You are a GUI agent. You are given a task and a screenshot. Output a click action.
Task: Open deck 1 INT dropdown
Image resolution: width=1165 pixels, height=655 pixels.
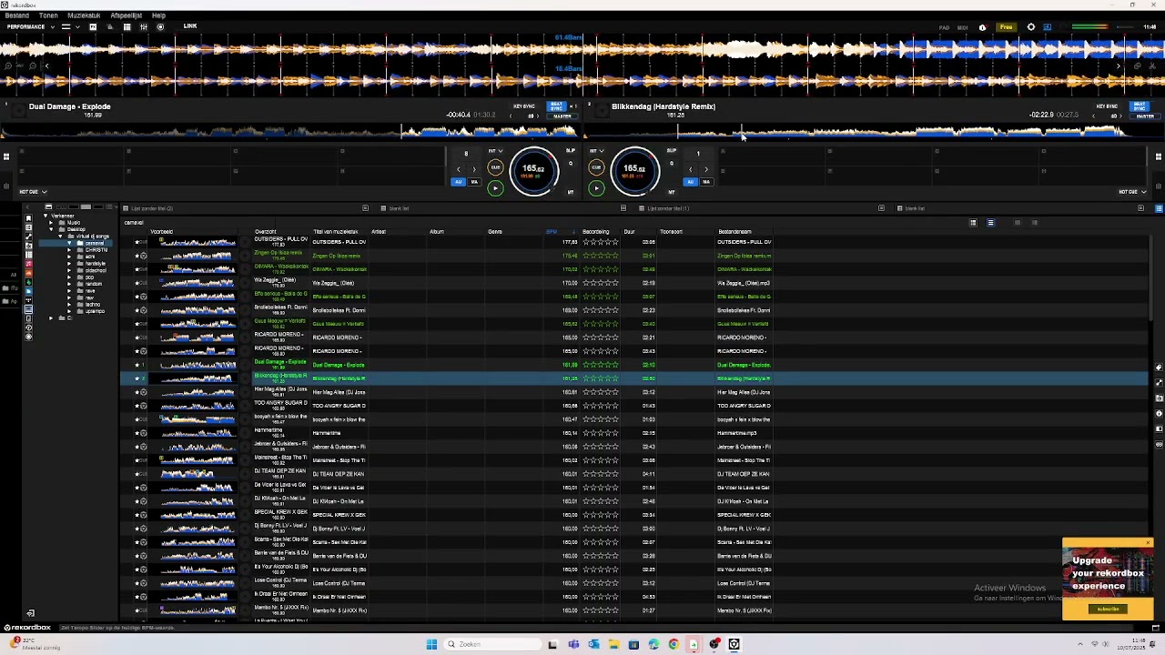495,151
